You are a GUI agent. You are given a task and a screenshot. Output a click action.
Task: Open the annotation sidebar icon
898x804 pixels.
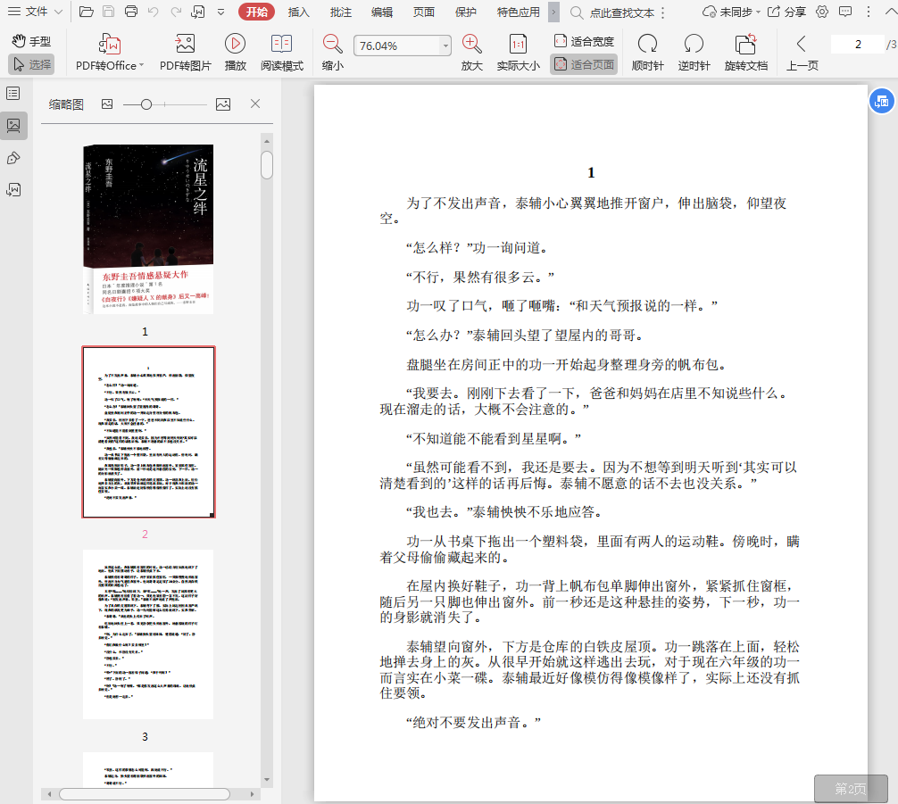(x=13, y=158)
